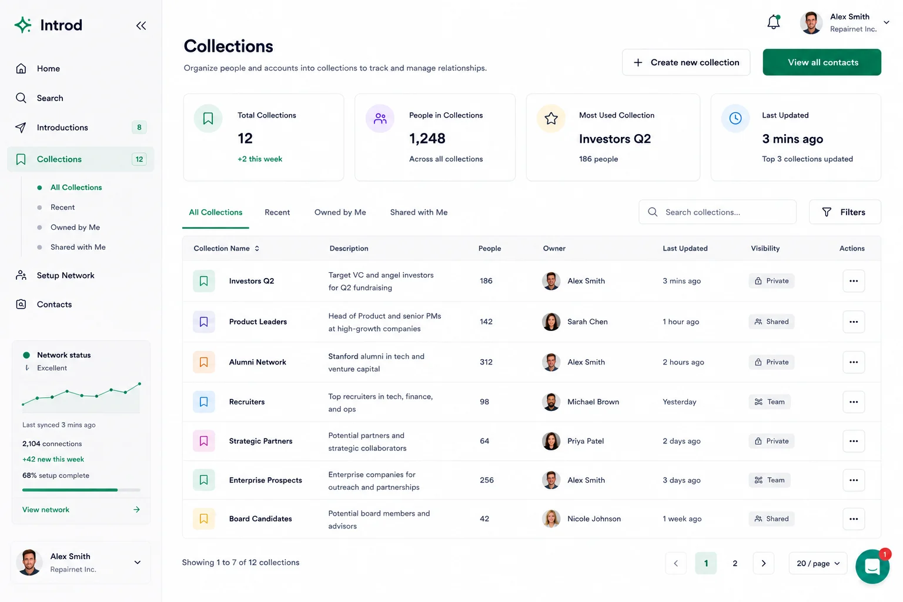Click Priya Patel owner name
903x602 pixels.
click(586, 441)
